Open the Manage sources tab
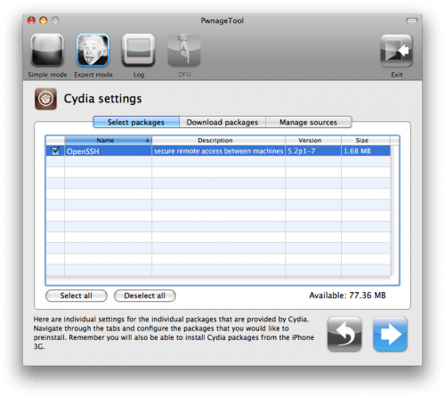The height and width of the screenshot is (397, 445). coord(309,122)
